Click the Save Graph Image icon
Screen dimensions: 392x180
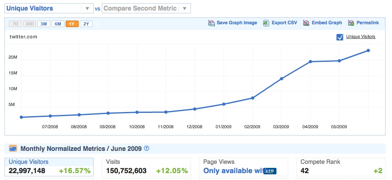212,23
